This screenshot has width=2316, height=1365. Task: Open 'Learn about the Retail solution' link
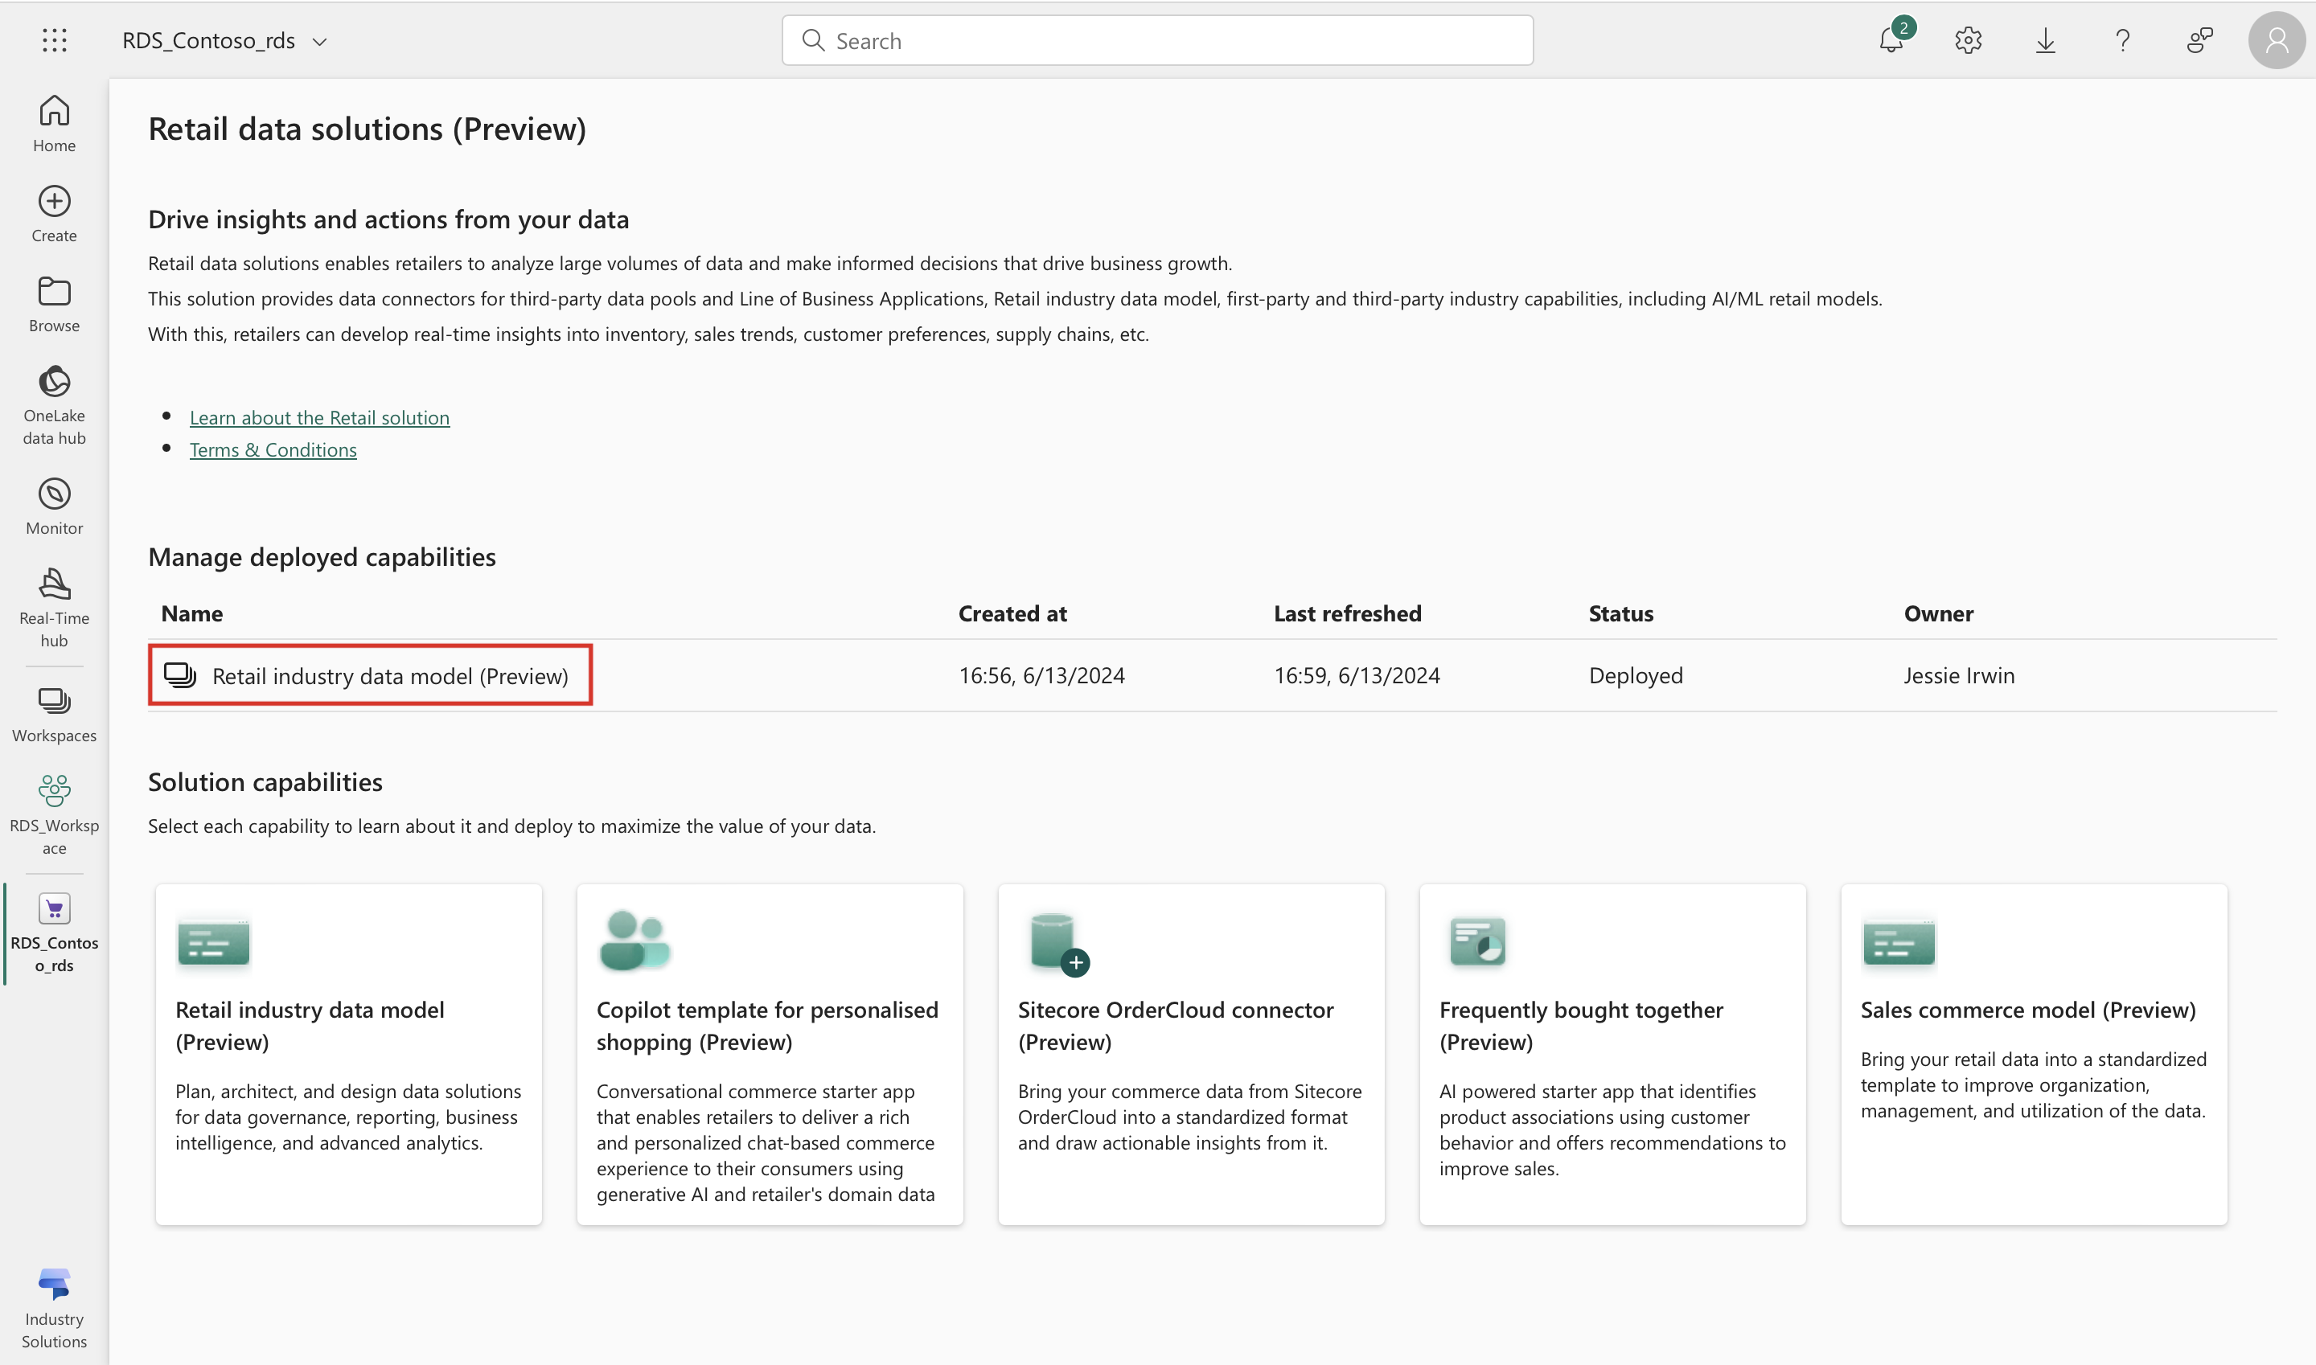(319, 417)
